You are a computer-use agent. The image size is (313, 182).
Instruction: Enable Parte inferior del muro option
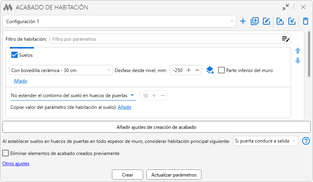pyautogui.click(x=221, y=70)
